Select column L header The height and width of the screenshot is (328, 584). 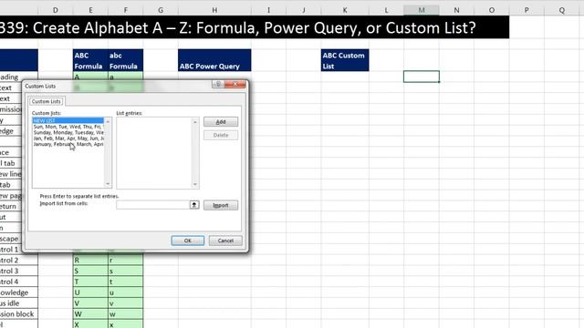[386, 10]
